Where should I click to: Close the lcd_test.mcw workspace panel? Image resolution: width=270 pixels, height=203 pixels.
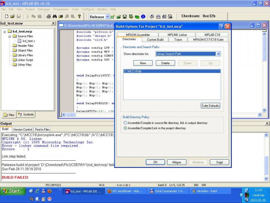point(53,23)
